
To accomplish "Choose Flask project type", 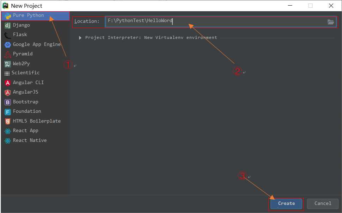I will click(35, 35).
